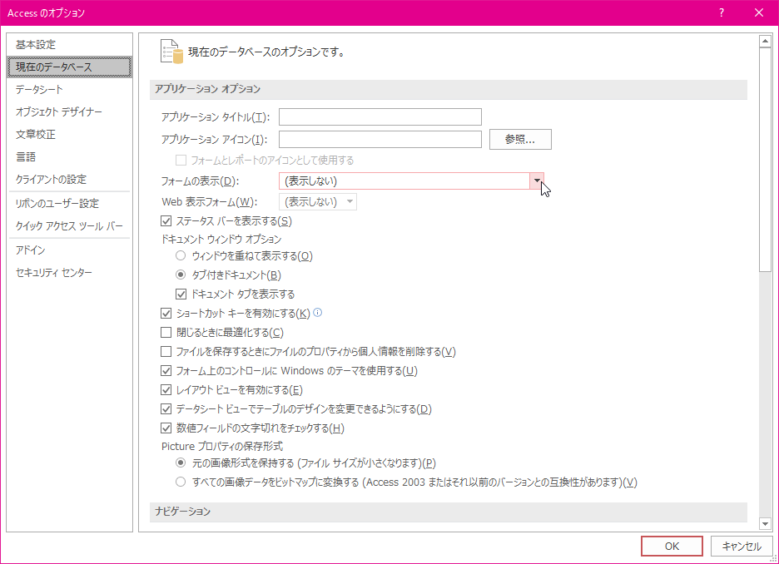
Task: Open the フォームの表示 dropdown arrow
Action: coord(537,181)
